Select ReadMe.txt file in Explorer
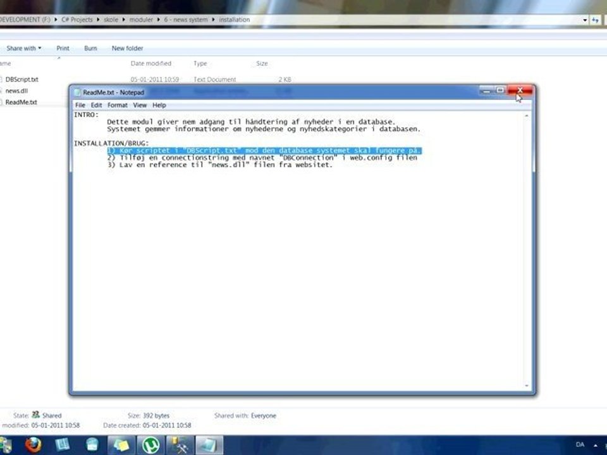This screenshot has width=607, height=455. pos(21,102)
